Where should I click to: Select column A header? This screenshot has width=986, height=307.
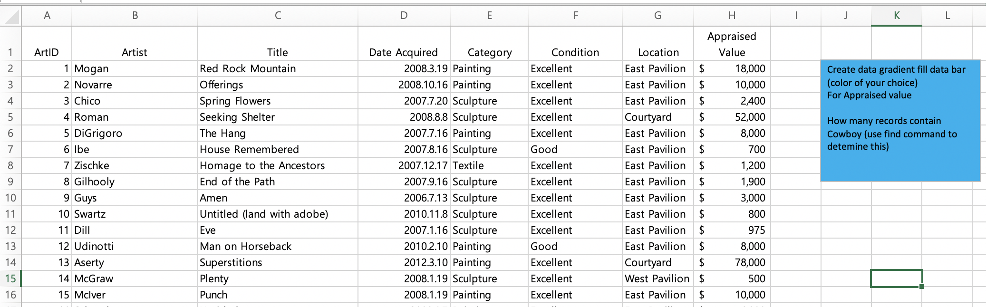[47, 15]
